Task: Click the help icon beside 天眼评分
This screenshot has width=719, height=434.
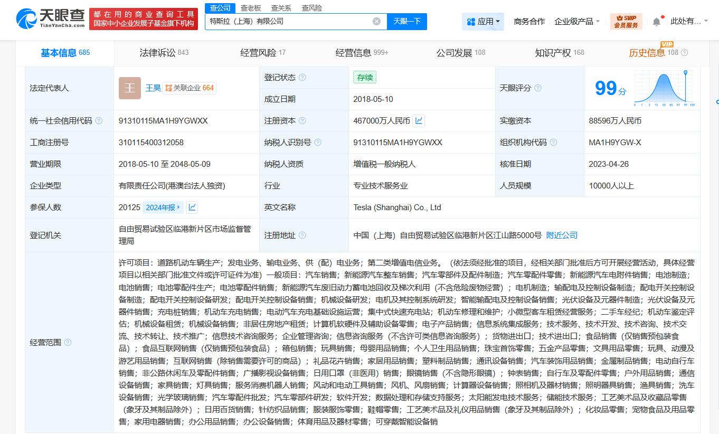Action: (538, 87)
